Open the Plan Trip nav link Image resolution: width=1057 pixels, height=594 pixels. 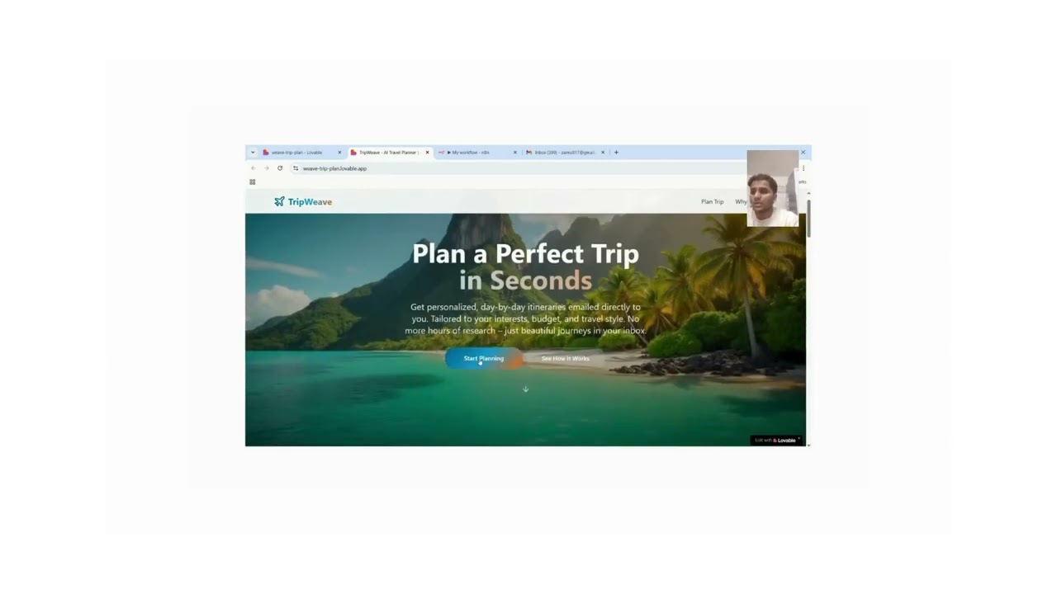click(712, 201)
